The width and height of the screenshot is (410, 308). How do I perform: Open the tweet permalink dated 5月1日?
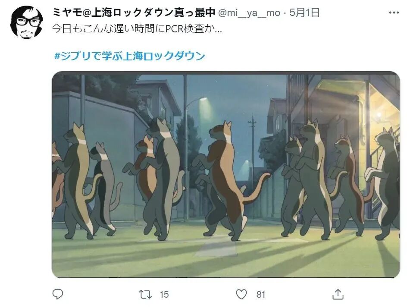point(304,13)
